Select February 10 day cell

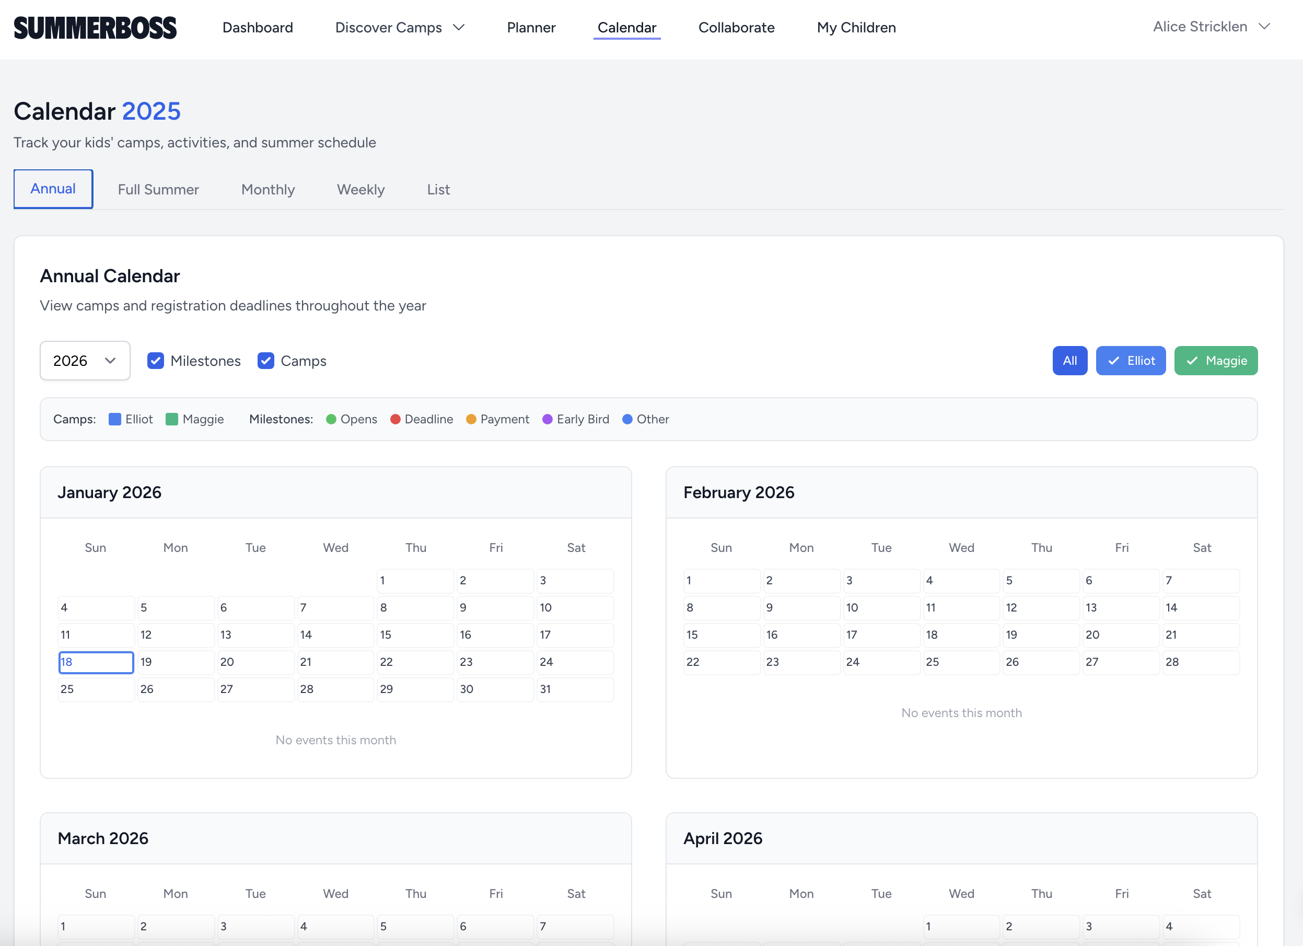(x=881, y=607)
